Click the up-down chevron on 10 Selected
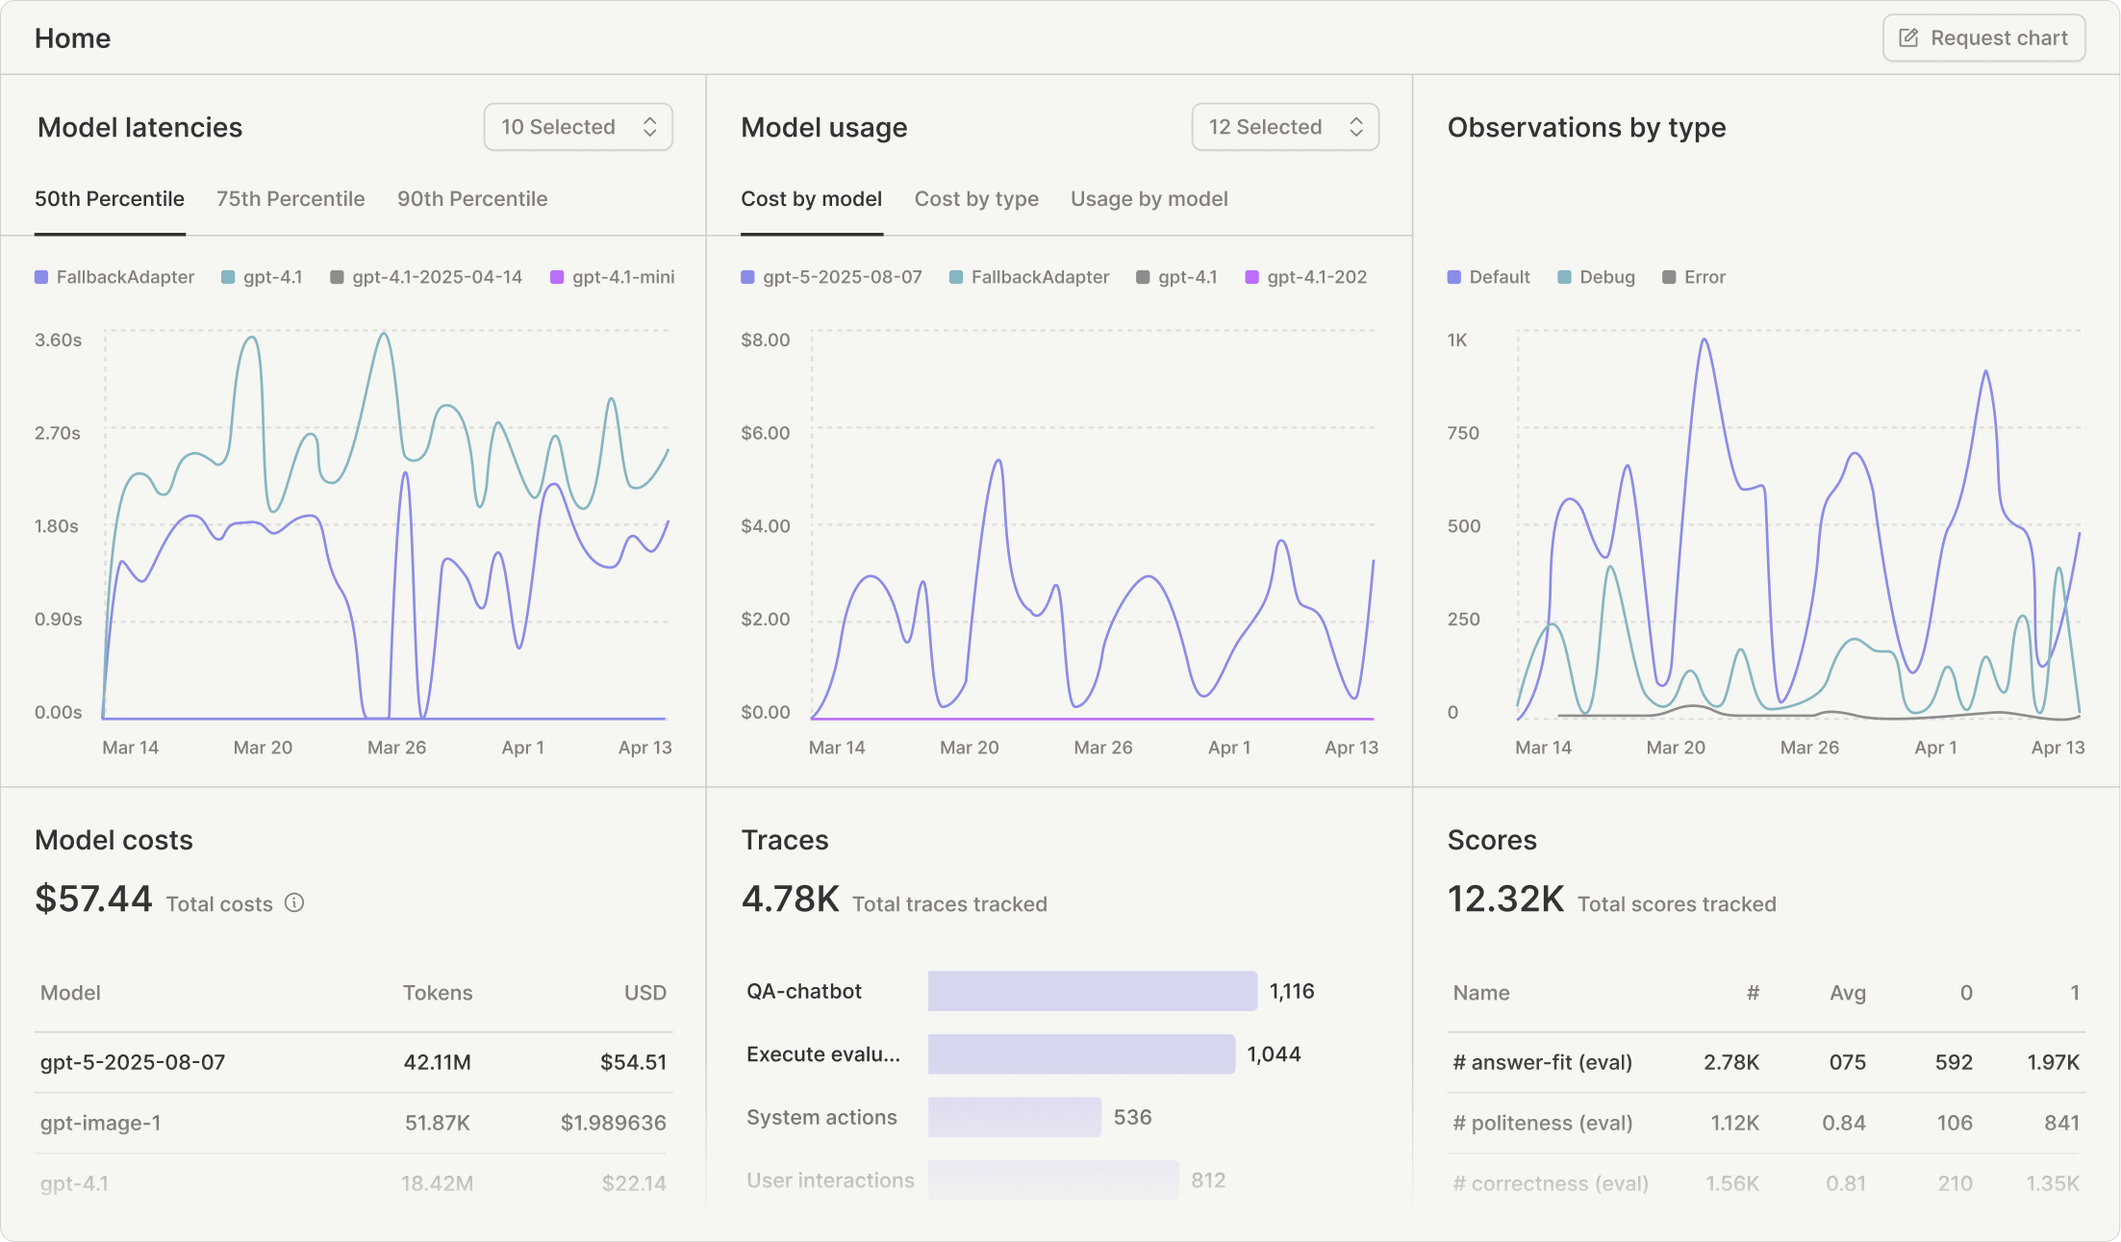 [x=650, y=127]
